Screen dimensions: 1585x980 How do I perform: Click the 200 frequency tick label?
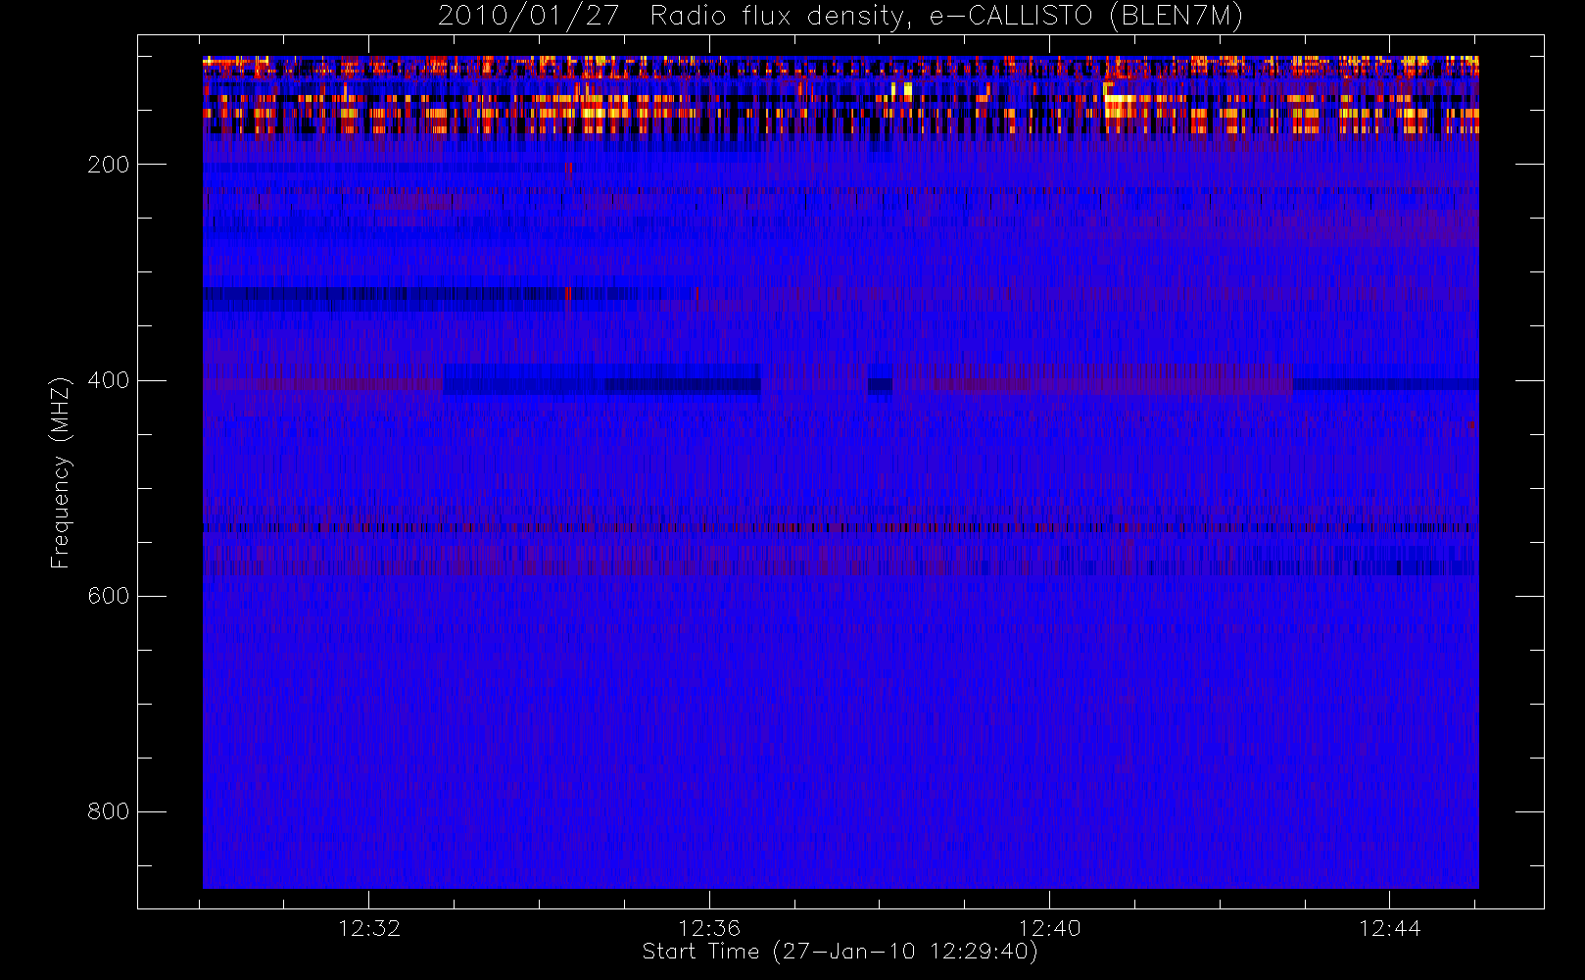(109, 165)
